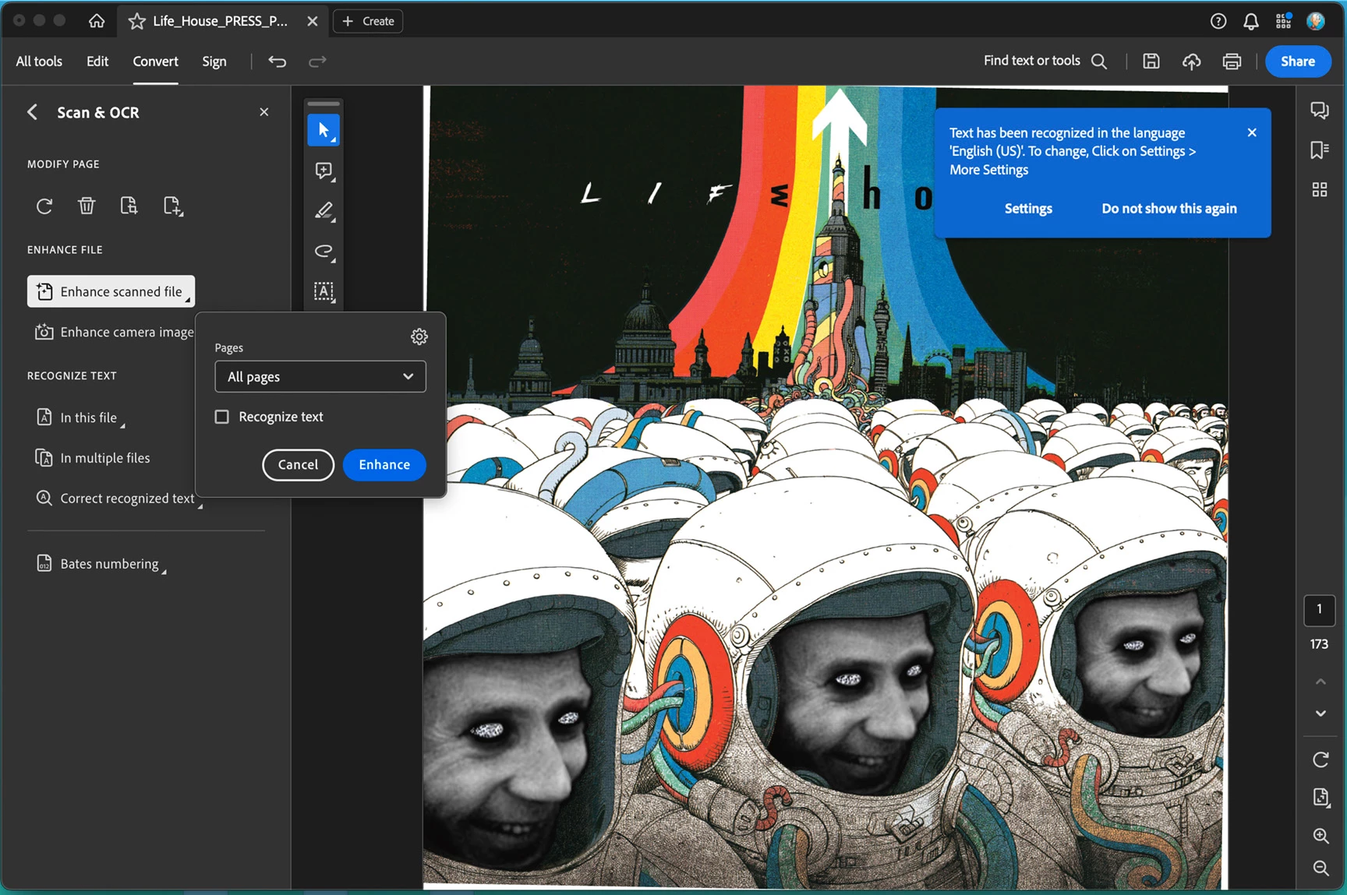Viewport: 1347px width, 895px height.
Task: Select the arrow selection tool
Action: click(x=323, y=130)
